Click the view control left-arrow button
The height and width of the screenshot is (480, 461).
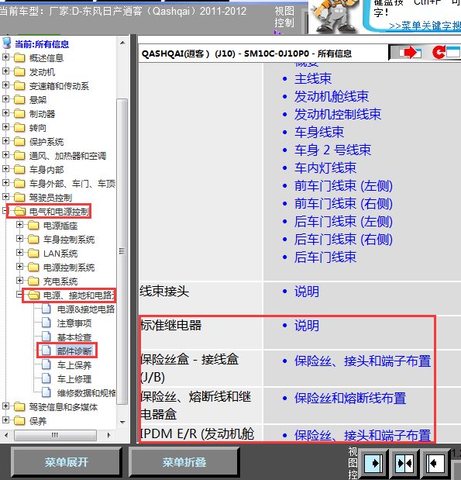[435, 463]
